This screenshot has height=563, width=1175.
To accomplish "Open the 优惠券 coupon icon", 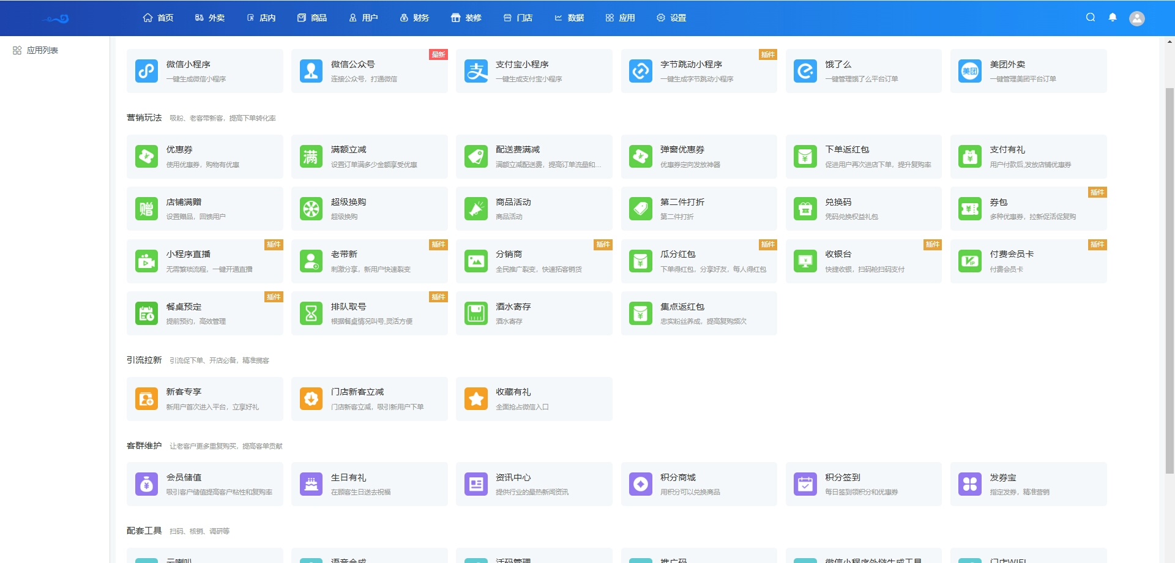I will click(146, 157).
